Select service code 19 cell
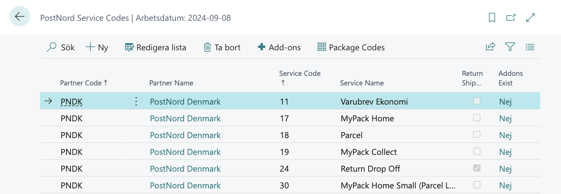This screenshot has width=561, height=194. coord(284,152)
